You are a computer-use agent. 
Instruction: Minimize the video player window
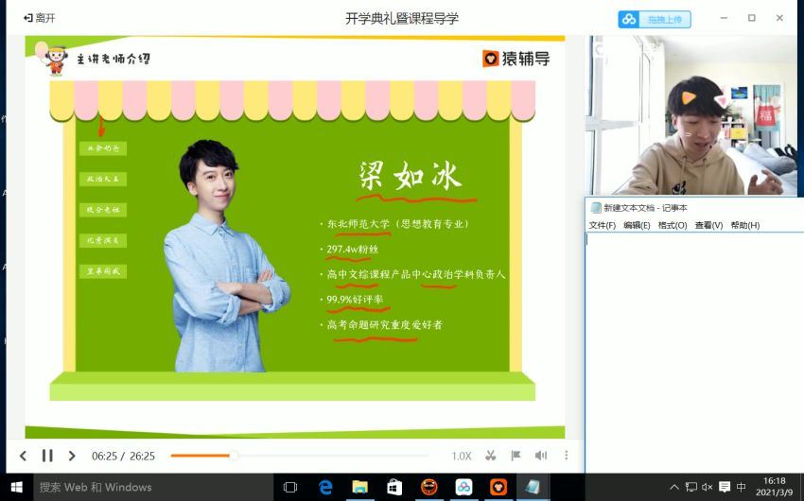click(724, 18)
